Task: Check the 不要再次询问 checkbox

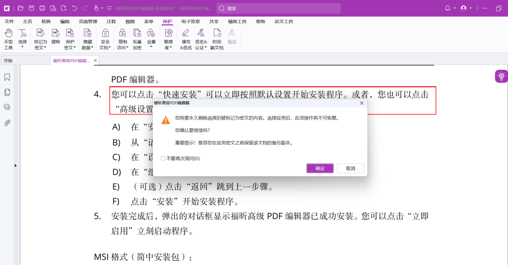Action: [163, 159]
